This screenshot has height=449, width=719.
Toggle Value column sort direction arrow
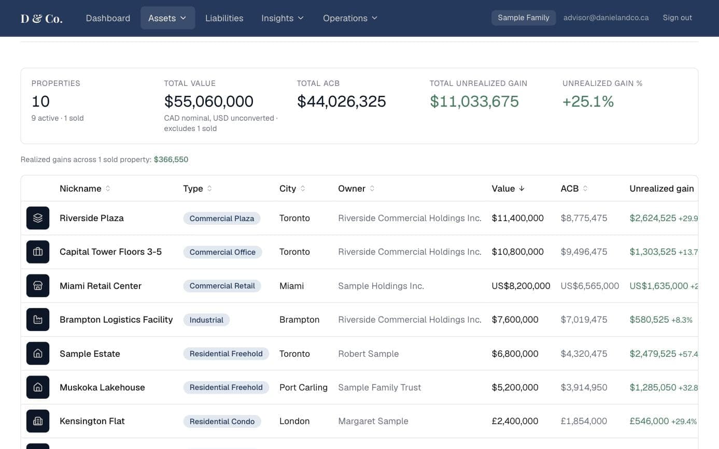[x=521, y=189]
